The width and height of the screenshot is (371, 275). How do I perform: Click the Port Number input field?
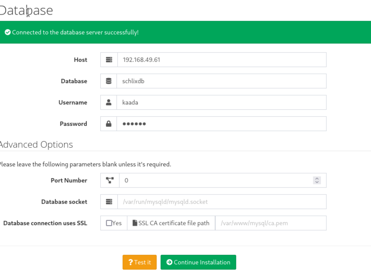click(x=215, y=180)
